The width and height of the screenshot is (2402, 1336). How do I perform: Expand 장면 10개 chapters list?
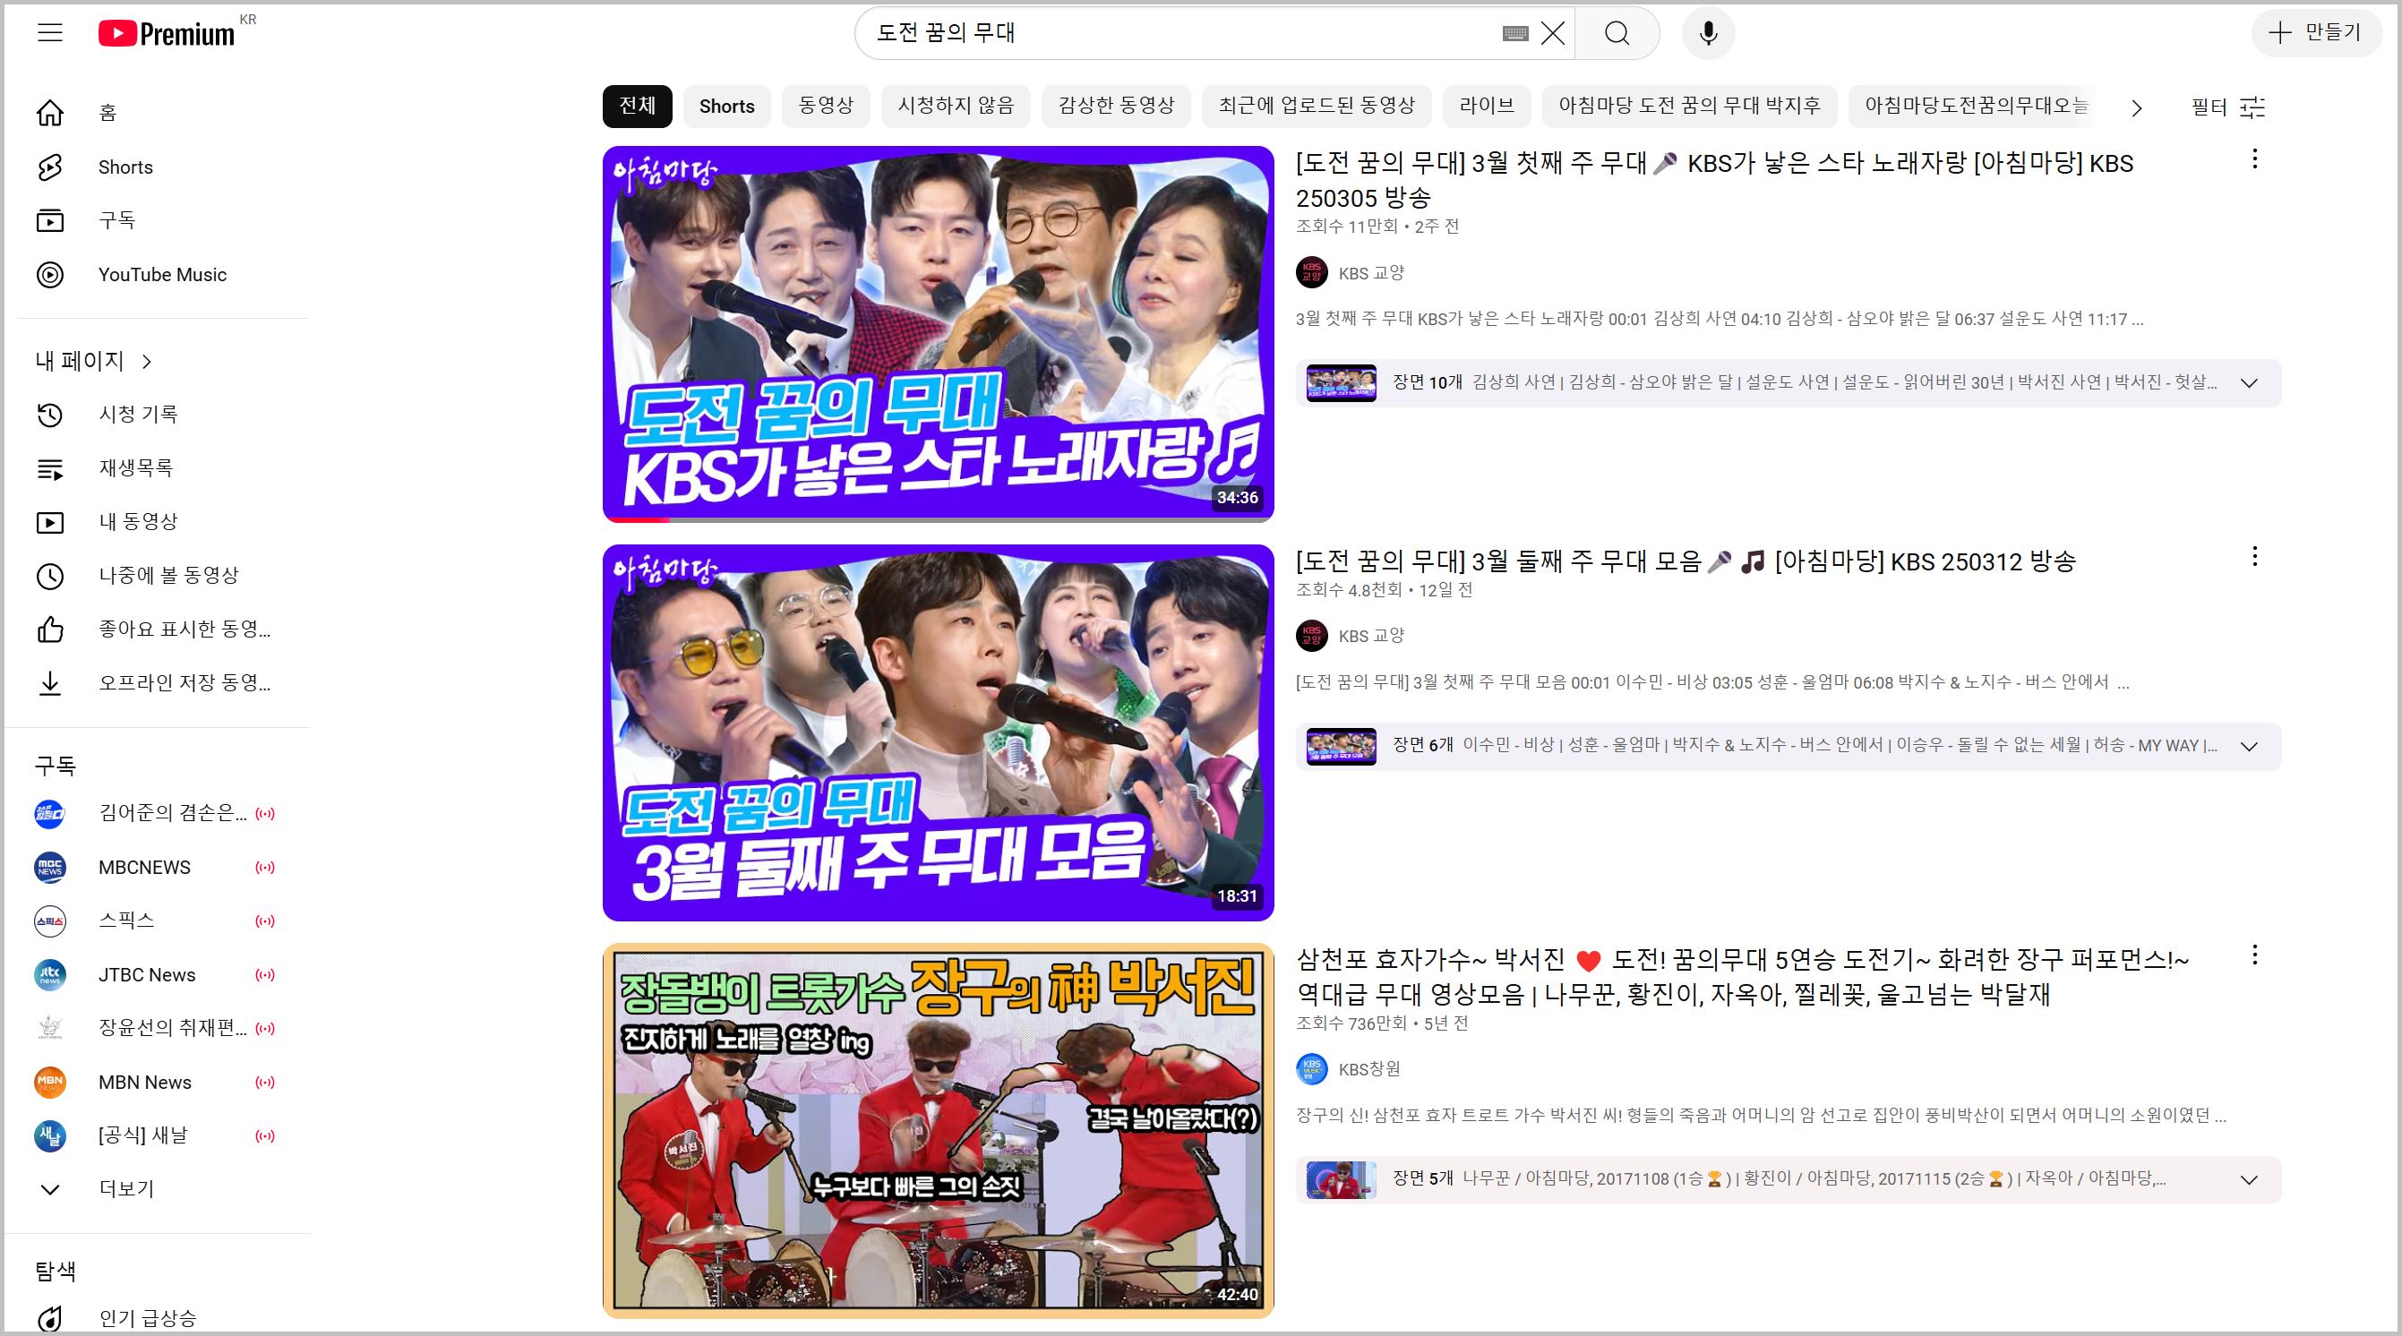coord(2248,383)
